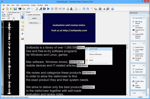
Task: Increase zoom with the spinner up arrow
Action: tap(13, 18)
